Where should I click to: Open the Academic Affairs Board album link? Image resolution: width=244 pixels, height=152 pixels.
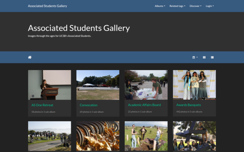click(x=144, y=105)
